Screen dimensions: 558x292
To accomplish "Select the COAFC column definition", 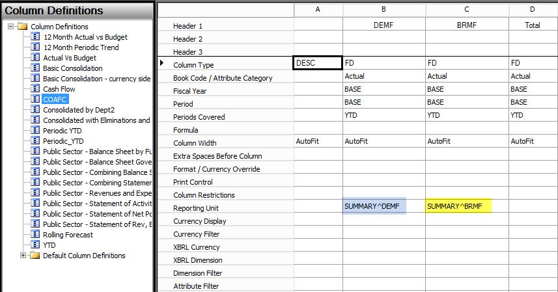I will [55, 100].
